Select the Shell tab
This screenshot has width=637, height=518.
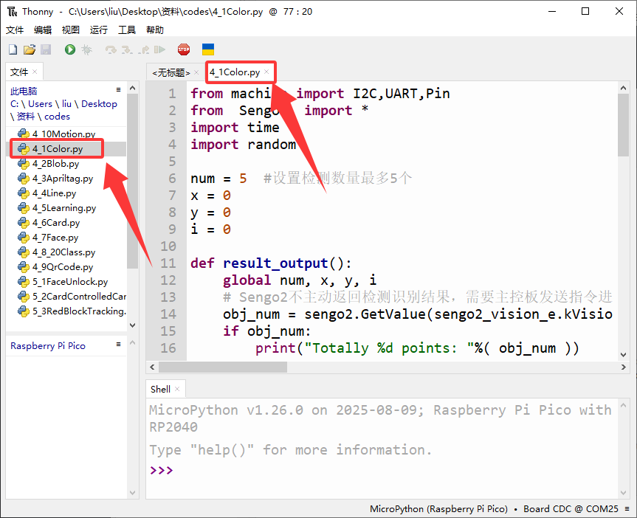coord(160,389)
